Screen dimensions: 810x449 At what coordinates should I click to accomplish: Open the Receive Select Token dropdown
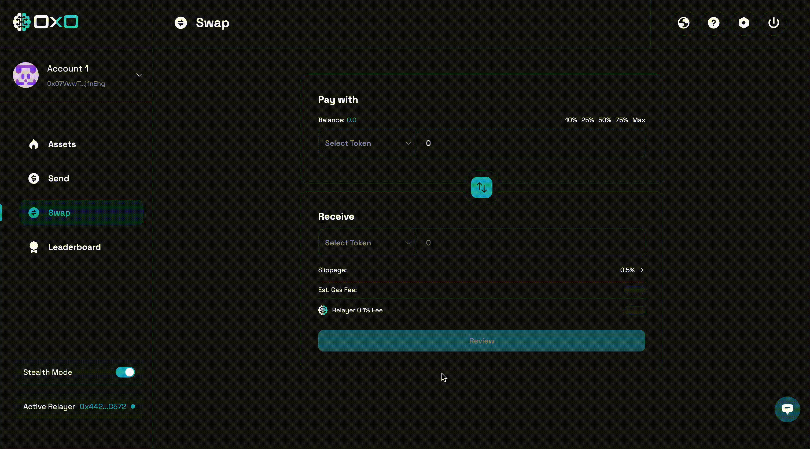pos(367,243)
